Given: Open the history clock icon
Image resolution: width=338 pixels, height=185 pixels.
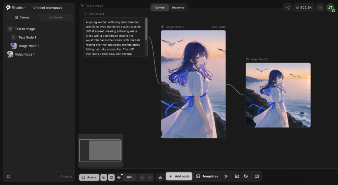Looking at the screenshot, I should 246,176.
